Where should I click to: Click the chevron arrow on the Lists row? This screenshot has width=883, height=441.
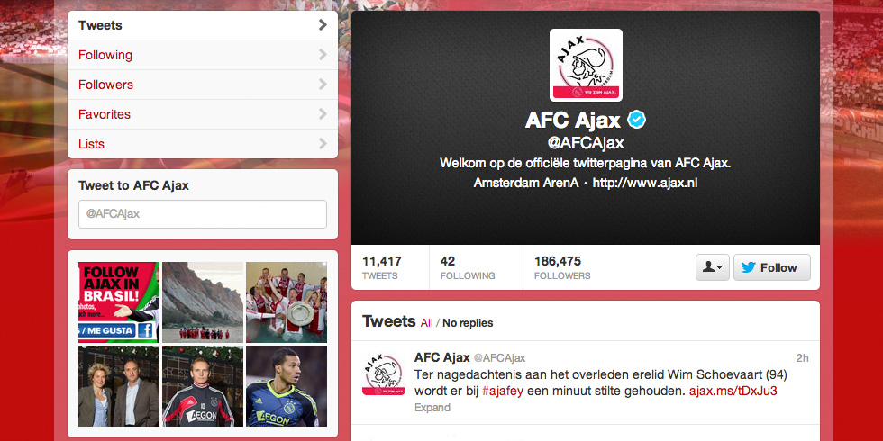(x=323, y=143)
